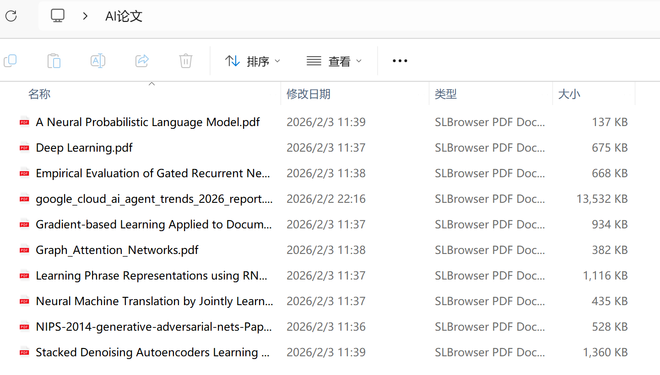
Task: Click the 类型 column header
Action: (446, 94)
